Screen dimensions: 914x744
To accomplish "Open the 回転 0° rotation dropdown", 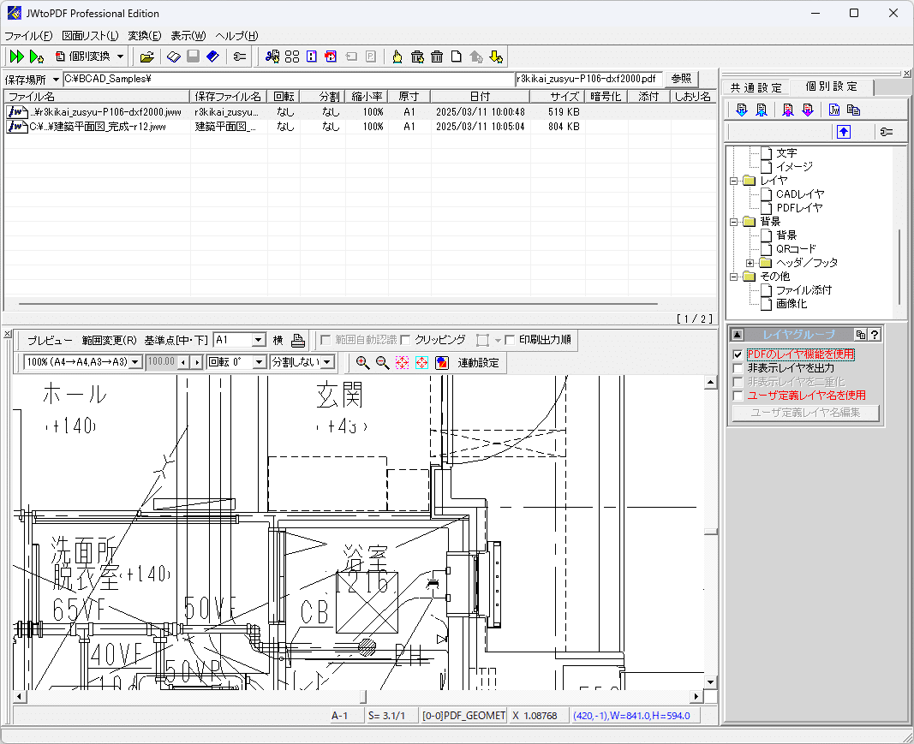I will pos(259,362).
